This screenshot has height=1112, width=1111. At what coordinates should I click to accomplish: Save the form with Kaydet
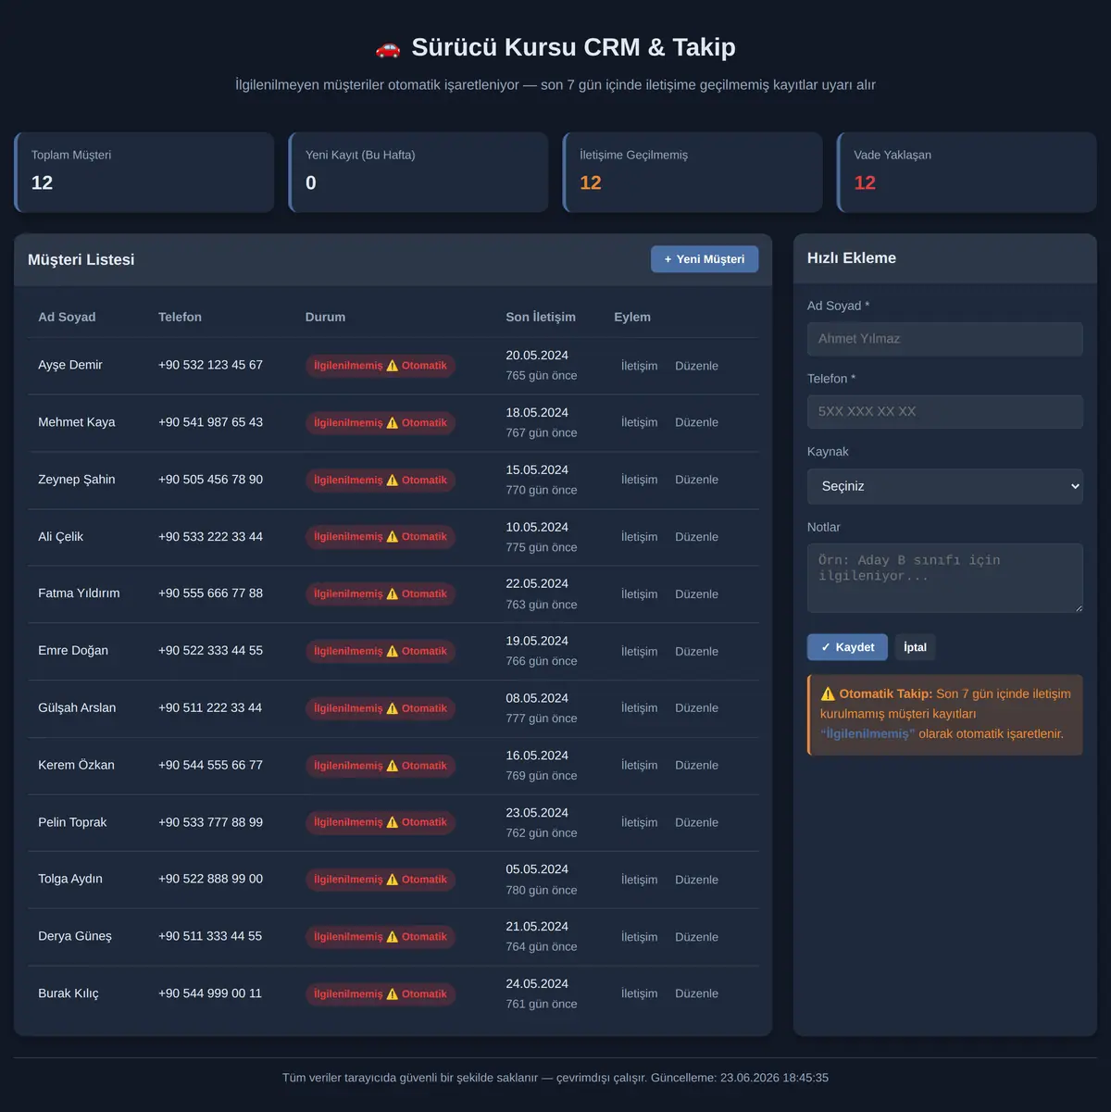pos(847,647)
